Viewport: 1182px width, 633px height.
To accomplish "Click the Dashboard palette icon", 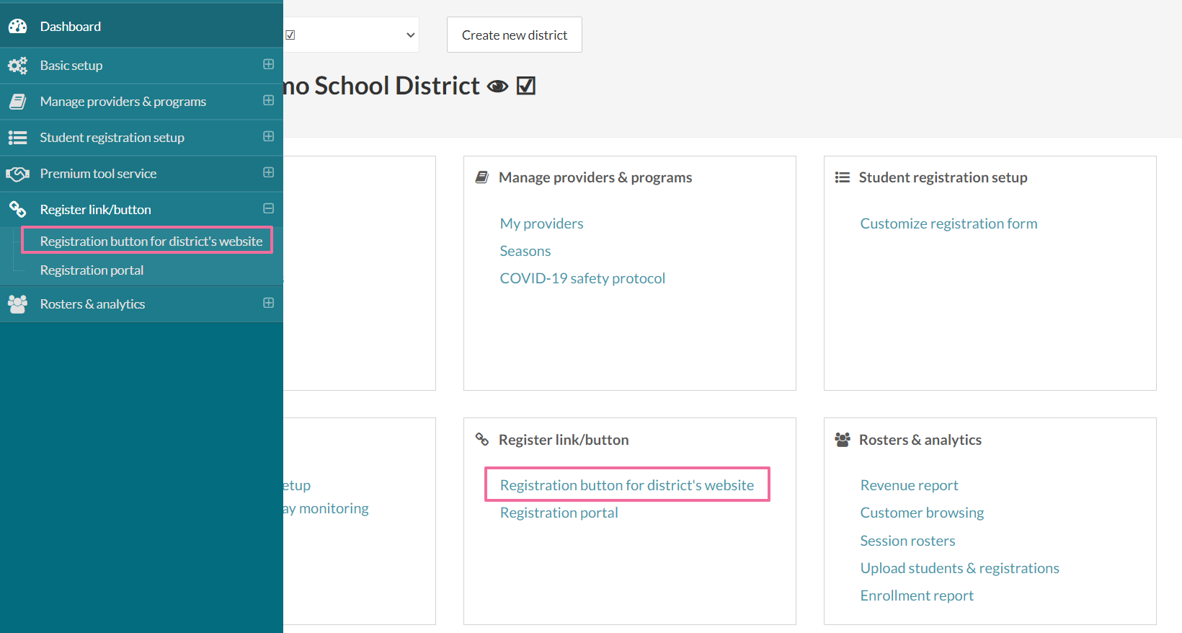I will point(17,27).
